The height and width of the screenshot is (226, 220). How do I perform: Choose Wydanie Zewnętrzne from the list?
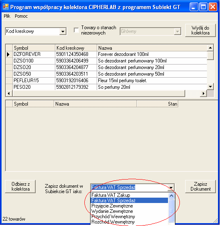click(x=129, y=211)
